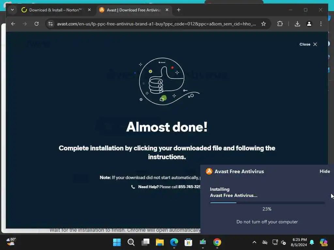
Task: Close the Almost done overlay
Action: [308, 44]
